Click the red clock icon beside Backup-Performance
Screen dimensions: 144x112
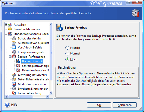coord(14,57)
